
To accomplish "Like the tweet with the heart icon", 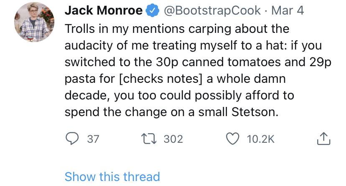I will coord(233,139).
